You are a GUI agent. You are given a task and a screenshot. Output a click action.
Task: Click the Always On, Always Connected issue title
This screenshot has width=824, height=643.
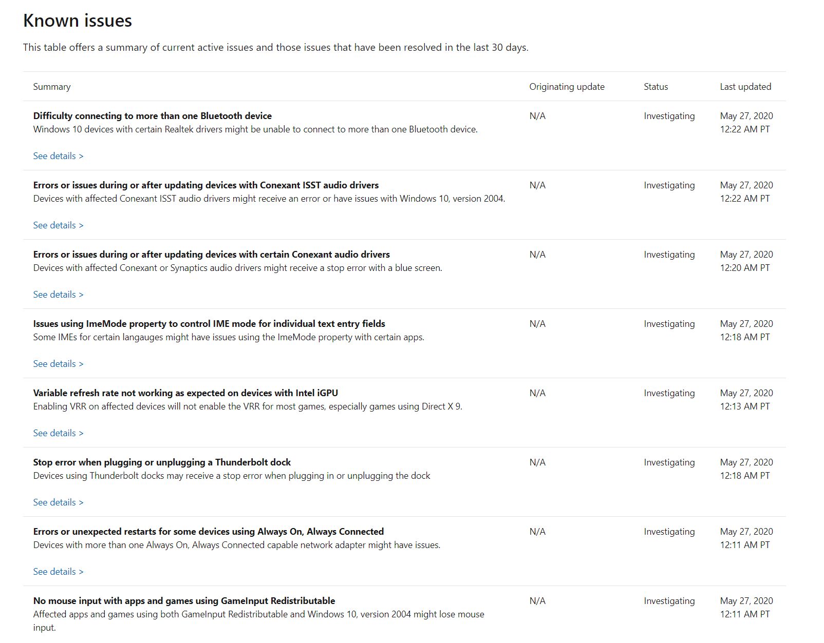point(209,532)
